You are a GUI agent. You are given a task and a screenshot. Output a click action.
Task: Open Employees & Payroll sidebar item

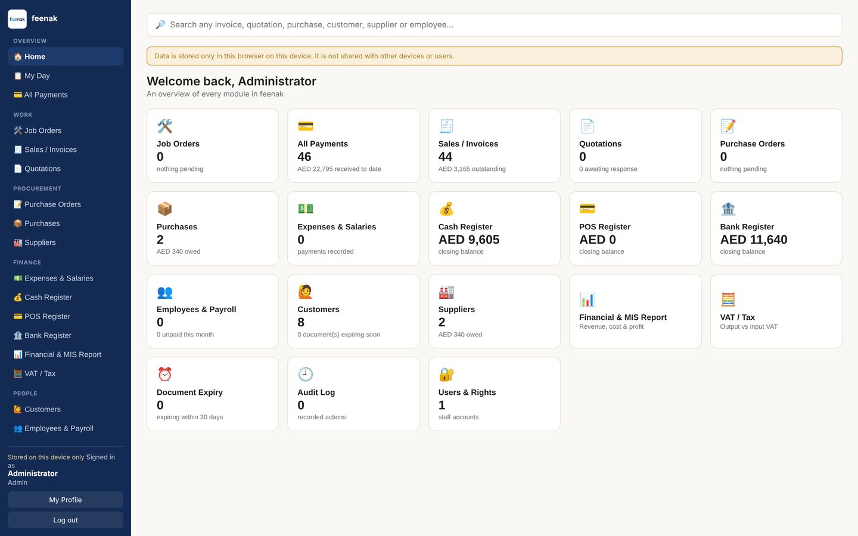(66, 428)
